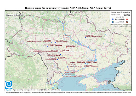Click the date stamp '11 жовтня 2022 р. 15:31'

[x=15, y=15]
